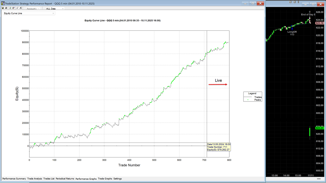This screenshot has width=326, height=183.
Task: Maximize the Strategy Performance Report window
Action: (253, 3)
